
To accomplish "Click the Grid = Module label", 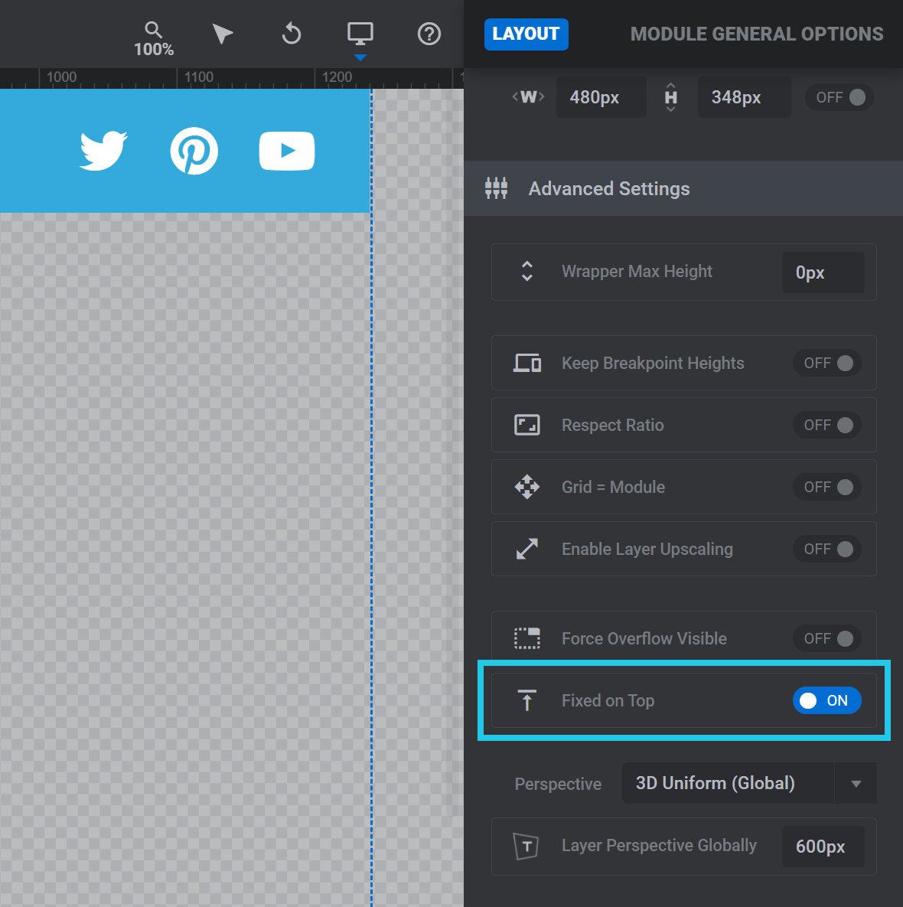I will [x=613, y=487].
